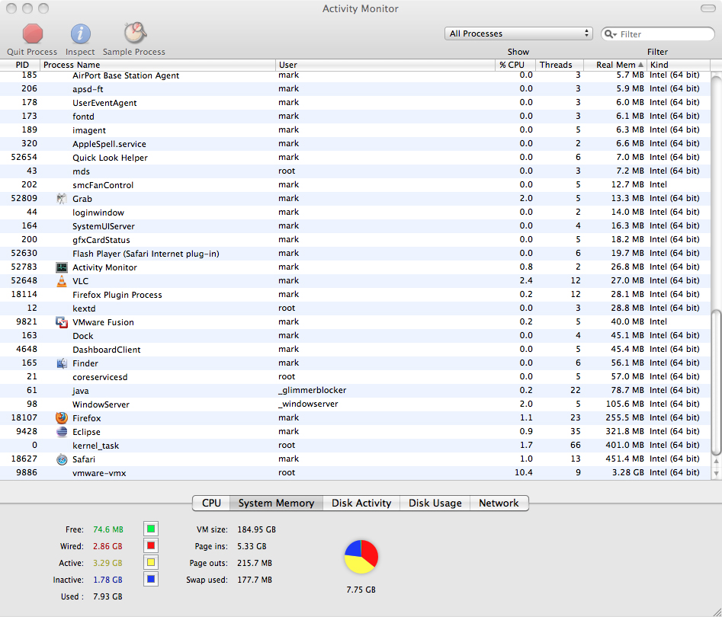Click the scrollbar up arrow

716,462
